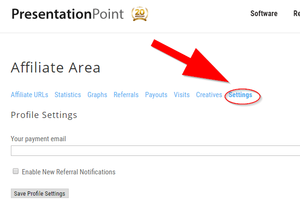Image resolution: width=300 pixels, height=217 pixels.
Task: Open the Creatives tab
Action: pos(209,95)
